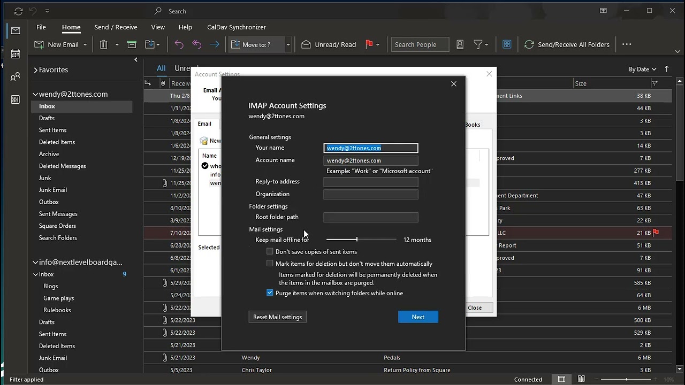Screen dimensions: 685x385
Task: Click the red flag on 21 KB message
Action: [x=656, y=233]
